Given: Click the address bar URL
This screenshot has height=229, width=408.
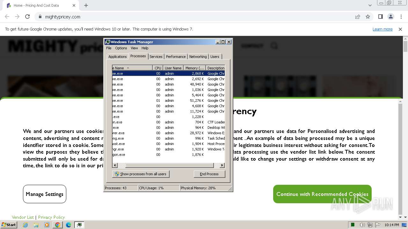Looking at the screenshot, I should tap(63, 17).
